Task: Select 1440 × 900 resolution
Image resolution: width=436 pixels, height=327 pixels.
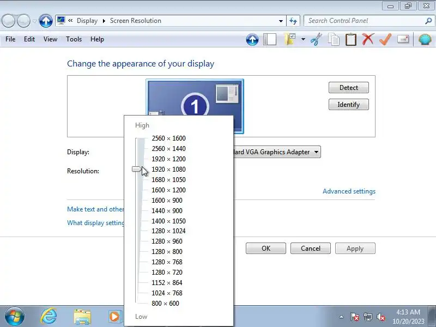Action: pos(167,210)
